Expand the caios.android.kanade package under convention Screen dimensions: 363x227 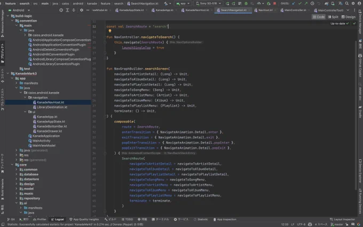click(x=25, y=35)
